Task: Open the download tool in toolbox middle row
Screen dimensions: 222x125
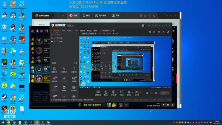Action: pos(64,79)
